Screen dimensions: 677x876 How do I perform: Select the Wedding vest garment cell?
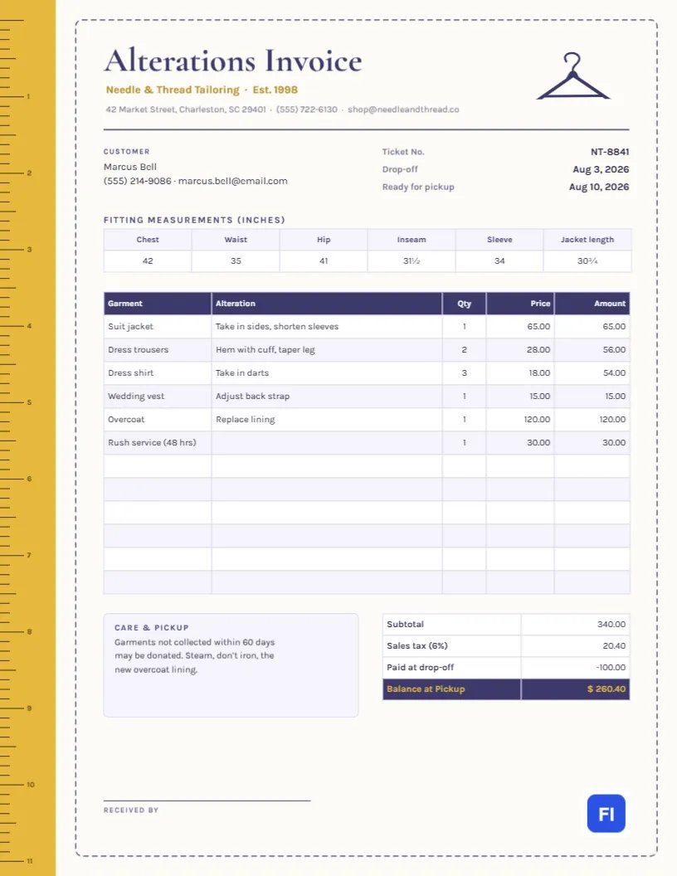click(158, 396)
